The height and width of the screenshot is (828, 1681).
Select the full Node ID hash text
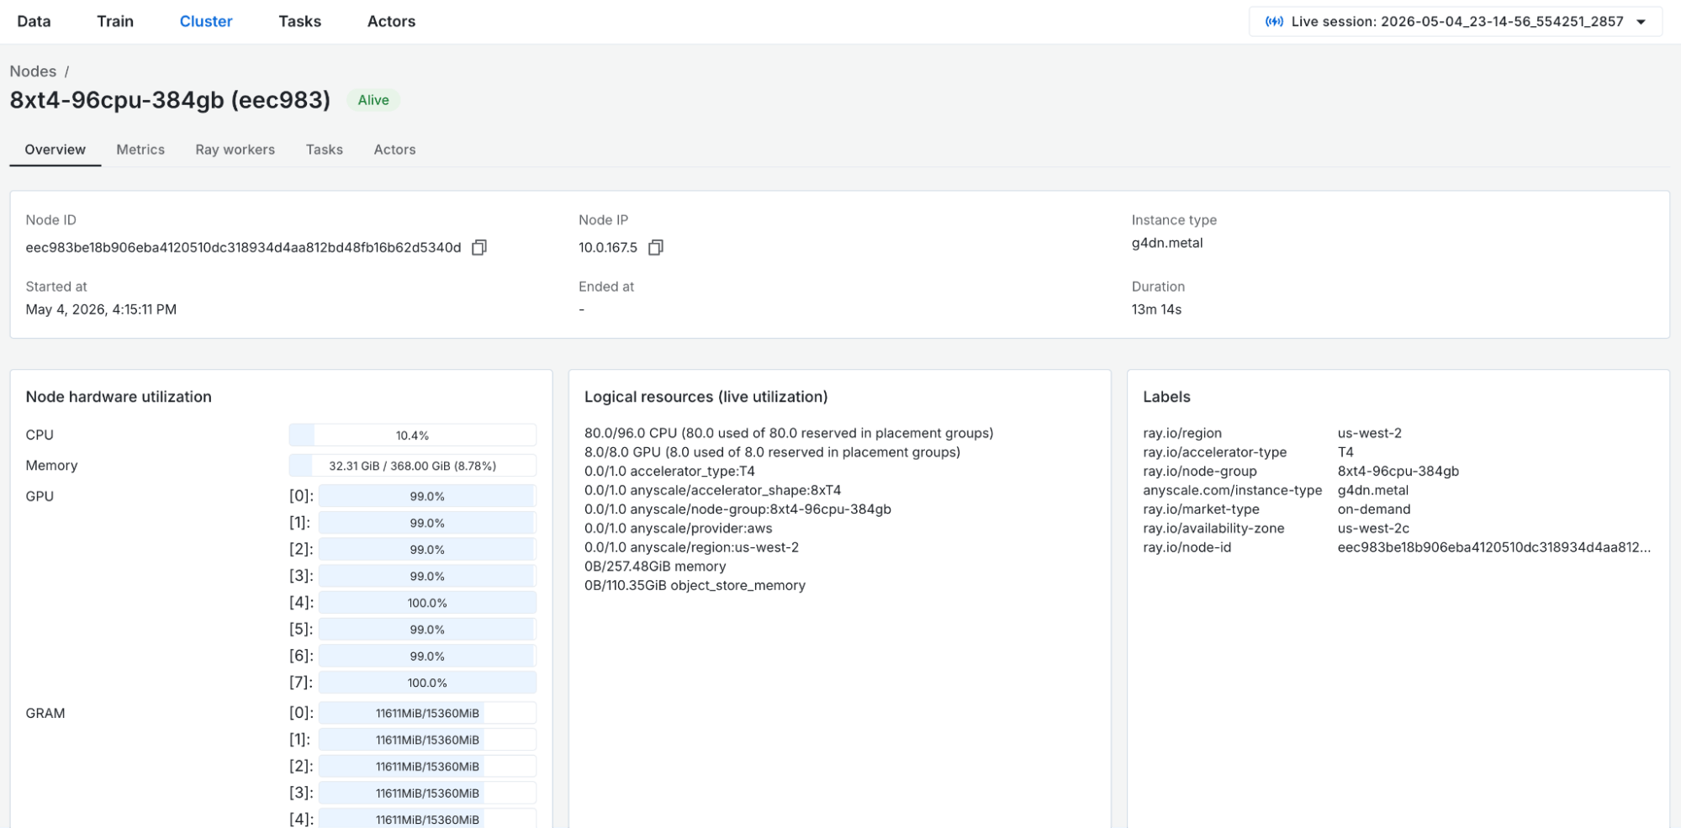coord(243,248)
